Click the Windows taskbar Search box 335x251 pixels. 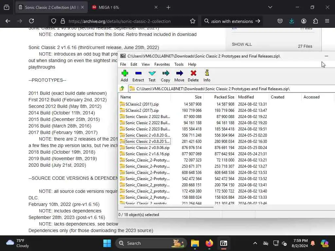click(151, 243)
